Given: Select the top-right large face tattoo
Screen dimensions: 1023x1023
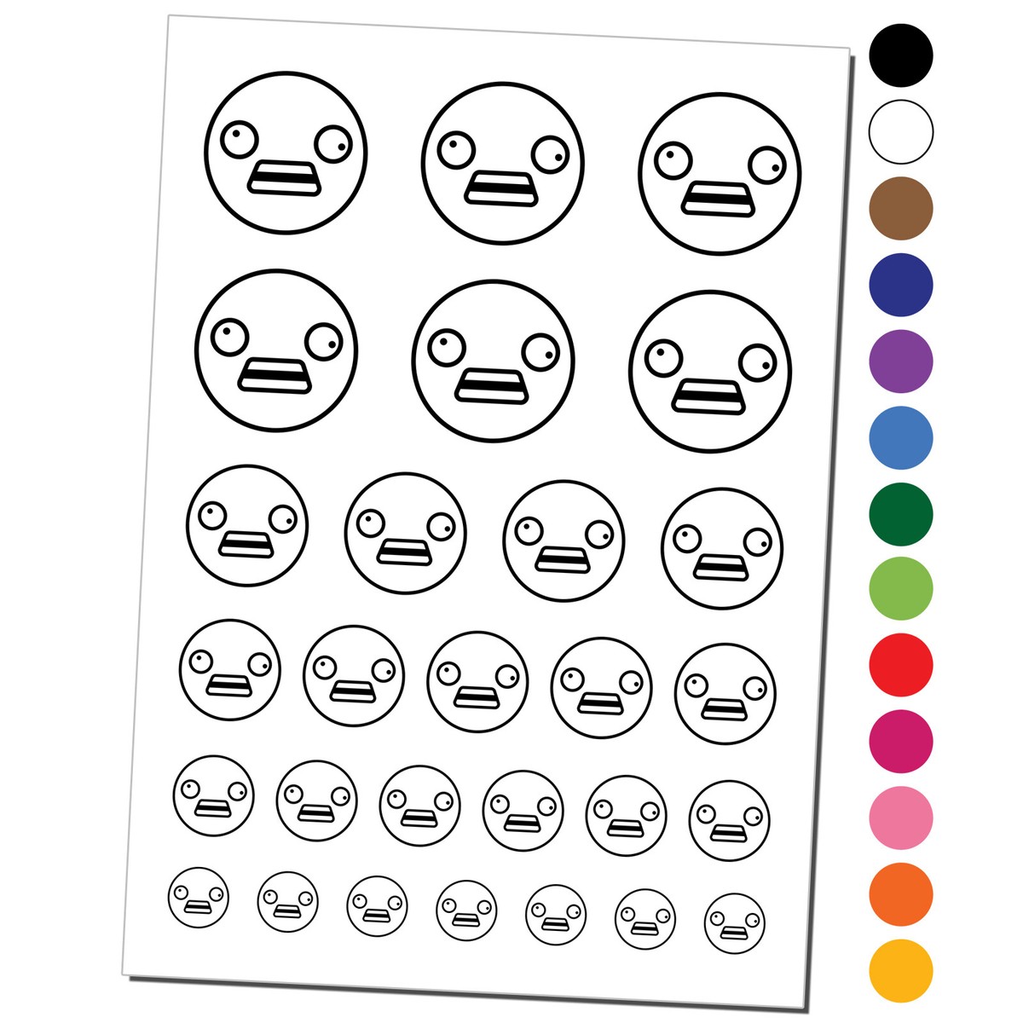Looking at the screenshot, I should (x=720, y=174).
